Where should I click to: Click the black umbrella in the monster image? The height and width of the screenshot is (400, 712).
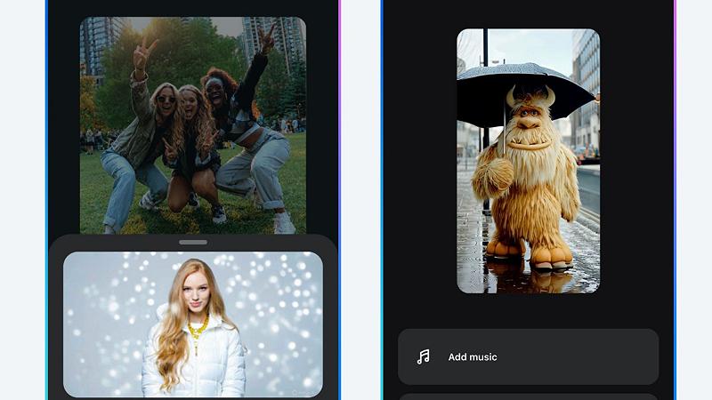pyautogui.click(x=523, y=82)
